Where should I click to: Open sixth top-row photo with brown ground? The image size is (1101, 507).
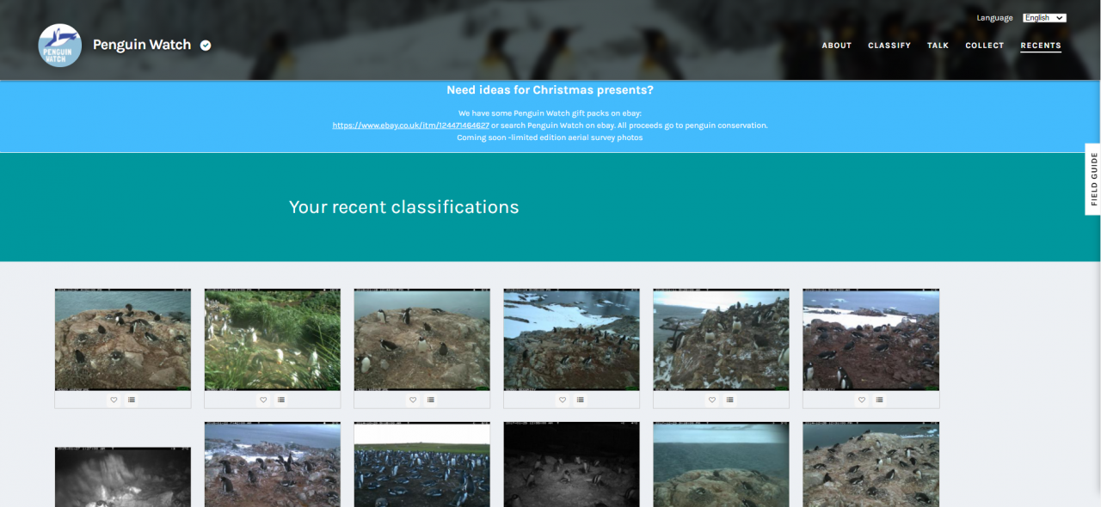pos(871,339)
